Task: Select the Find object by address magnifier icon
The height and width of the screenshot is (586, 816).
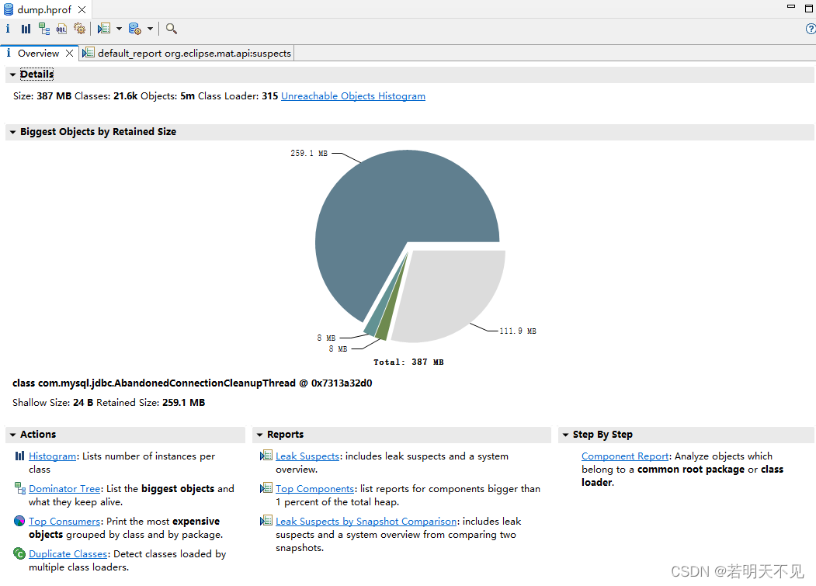Action: (x=171, y=29)
